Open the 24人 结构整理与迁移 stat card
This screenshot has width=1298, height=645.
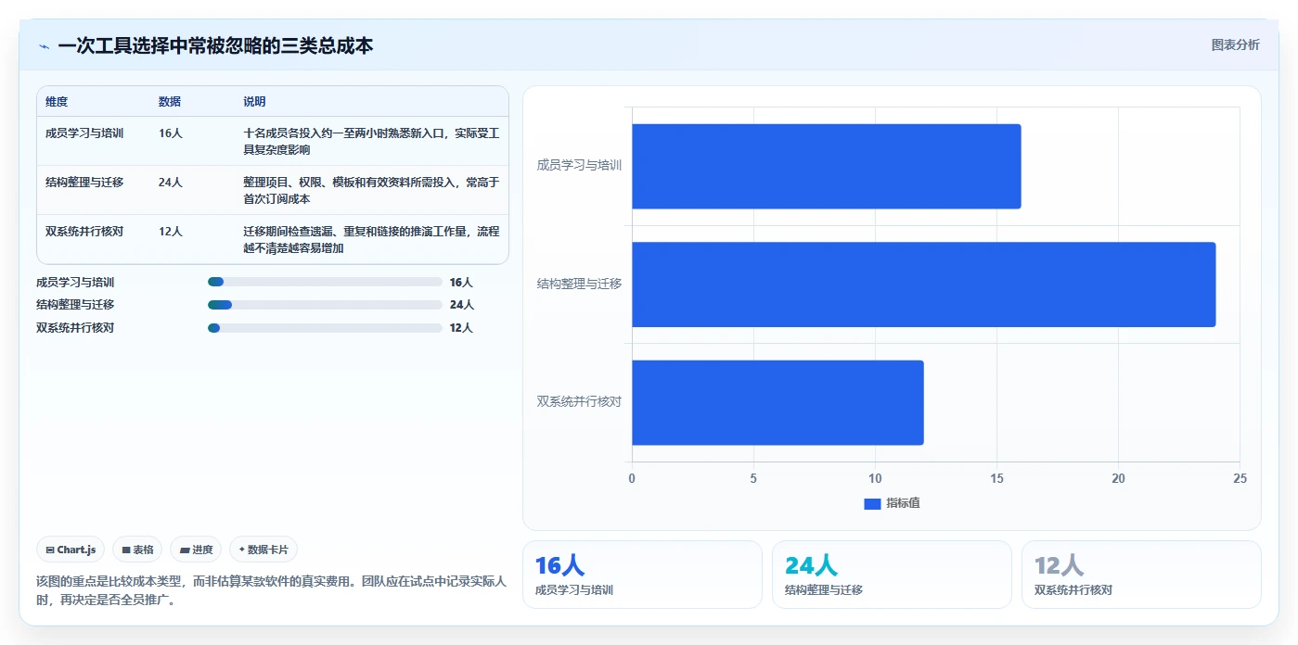pyautogui.click(x=892, y=575)
